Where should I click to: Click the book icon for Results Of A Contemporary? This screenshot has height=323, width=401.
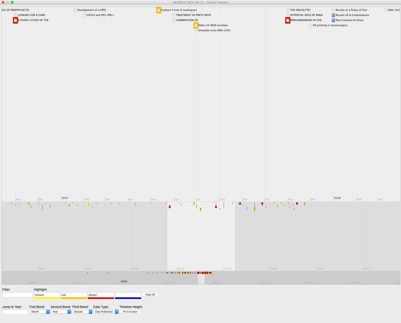click(x=333, y=15)
